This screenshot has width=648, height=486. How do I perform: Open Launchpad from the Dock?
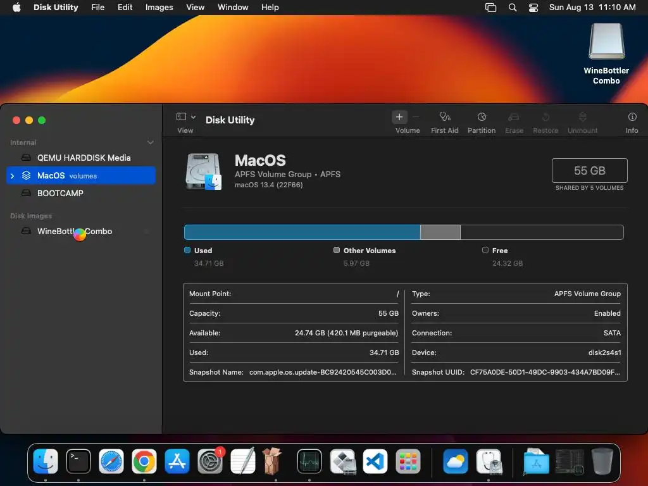click(408, 461)
